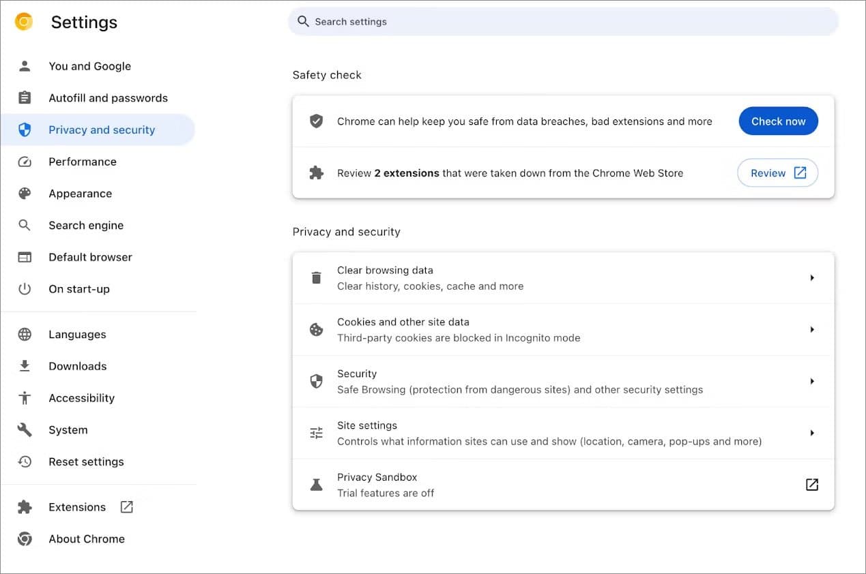Viewport: 866px width, 574px height.
Task: Open the Privacy and security section
Action: pyautogui.click(x=101, y=130)
